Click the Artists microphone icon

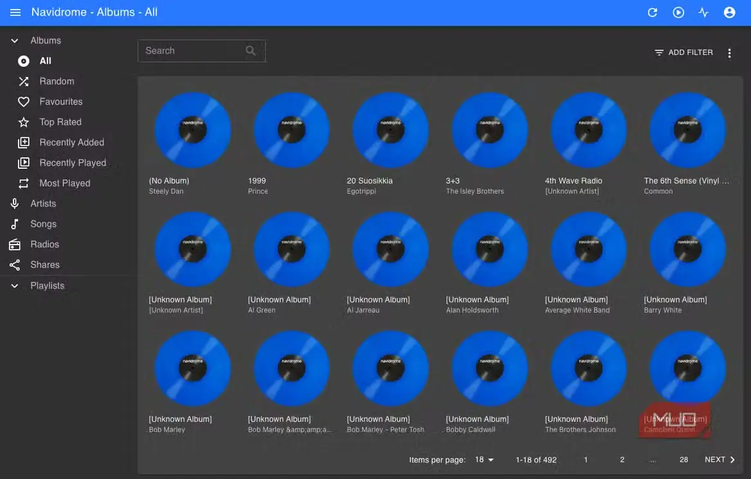[x=15, y=204]
